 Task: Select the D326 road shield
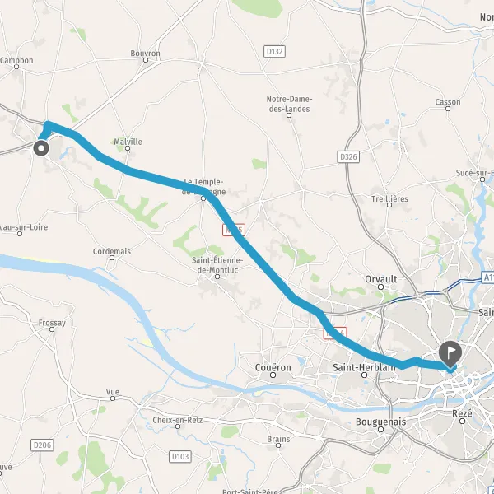pyautogui.click(x=348, y=156)
